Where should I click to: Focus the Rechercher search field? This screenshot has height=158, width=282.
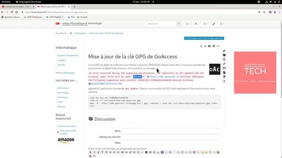coord(161,24)
